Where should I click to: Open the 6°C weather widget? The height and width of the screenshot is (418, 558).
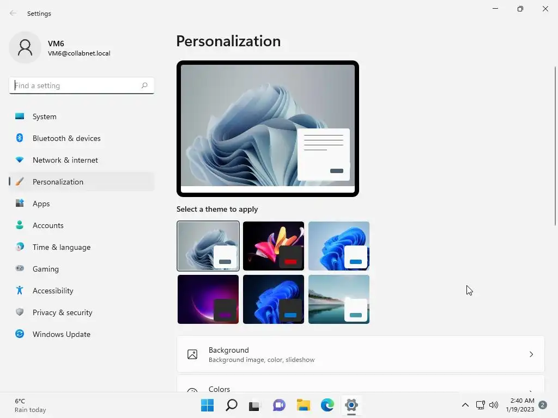pyautogui.click(x=31, y=405)
